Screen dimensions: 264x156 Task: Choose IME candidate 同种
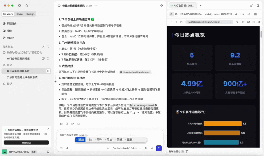point(99,140)
